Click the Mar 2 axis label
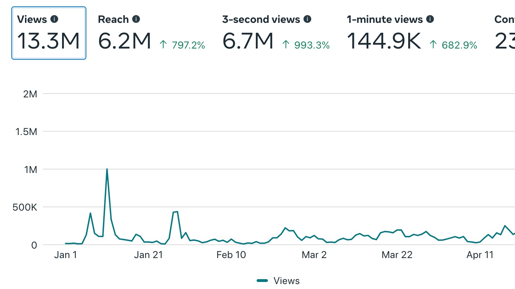This screenshot has height=289, width=515. tap(314, 255)
